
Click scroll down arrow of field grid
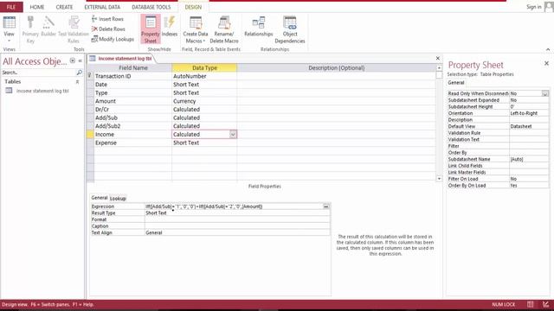point(439,179)
